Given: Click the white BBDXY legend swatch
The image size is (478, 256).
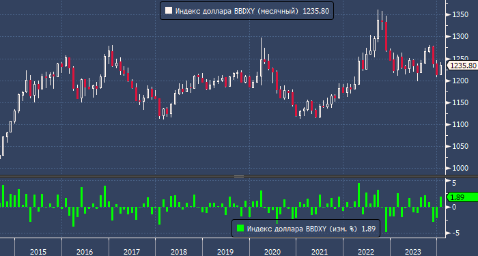Looking at the screenshot, I should (168, 11).
